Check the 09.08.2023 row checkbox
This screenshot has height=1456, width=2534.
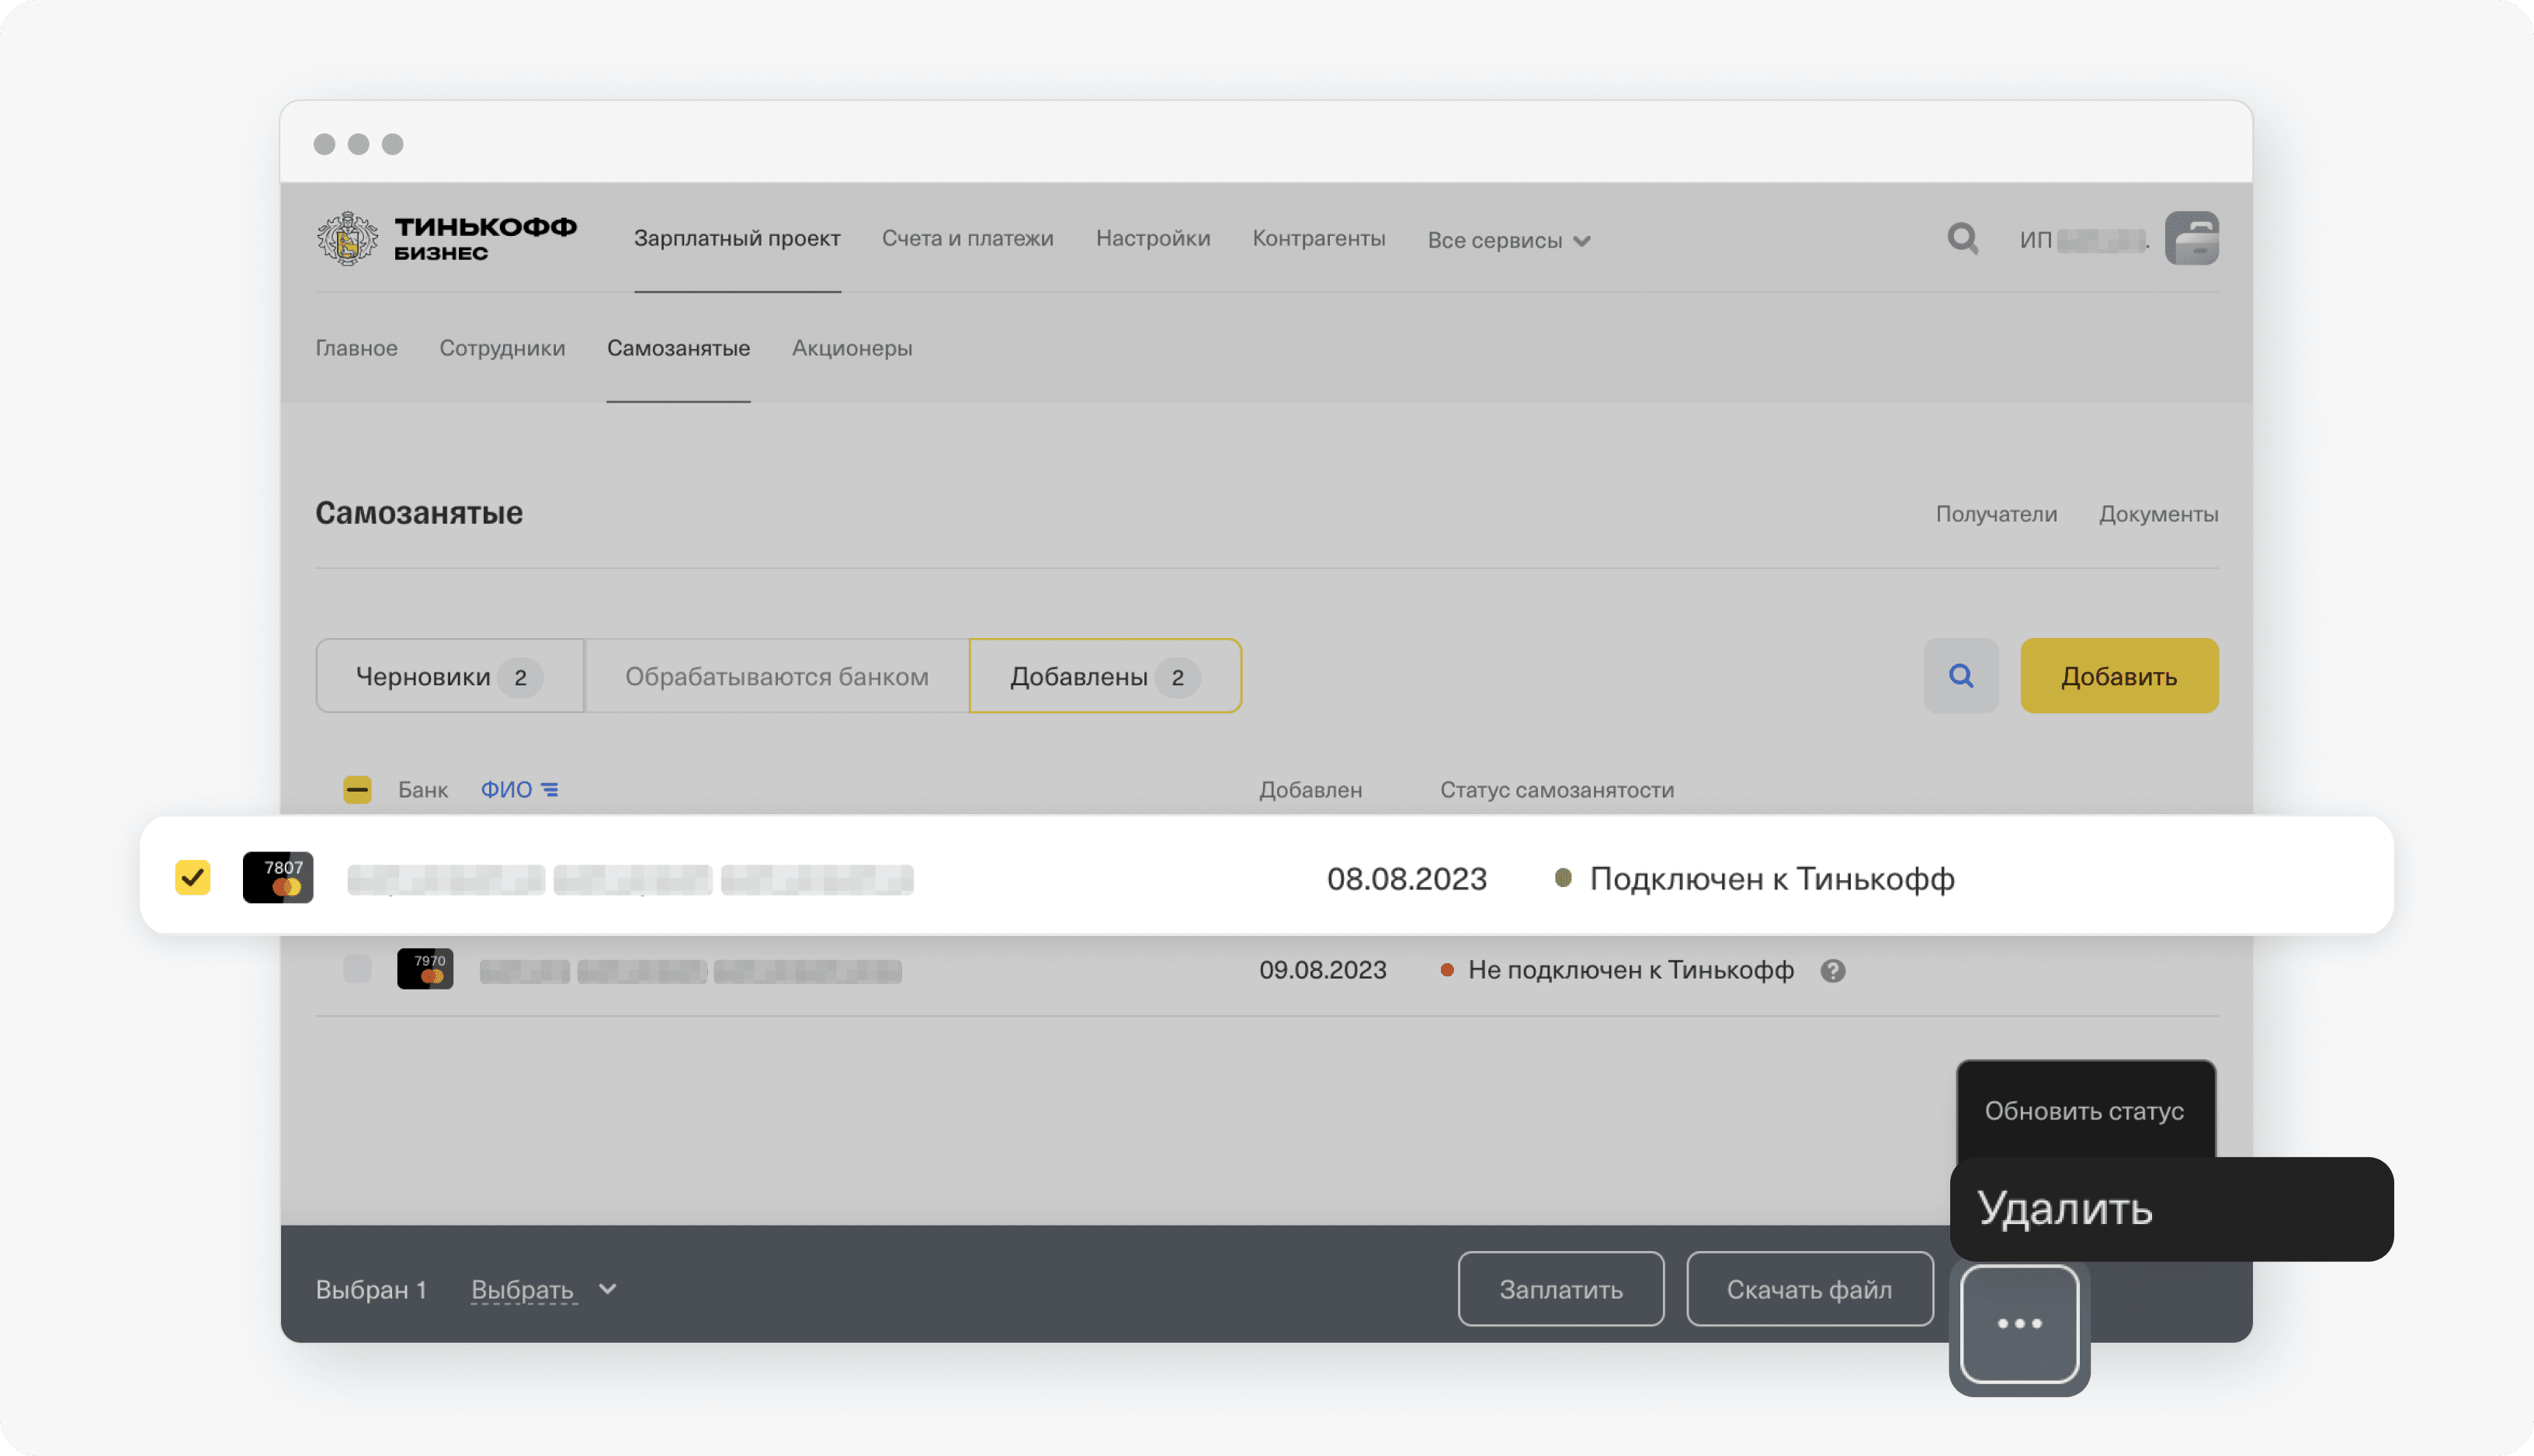[x=357, y=969]
